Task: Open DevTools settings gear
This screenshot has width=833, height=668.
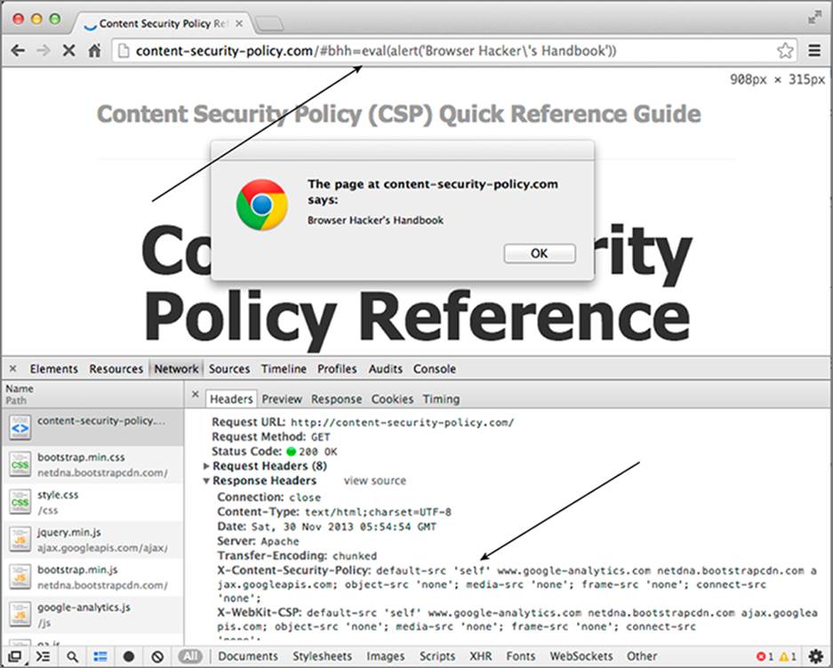Action: tap(815, 656)
